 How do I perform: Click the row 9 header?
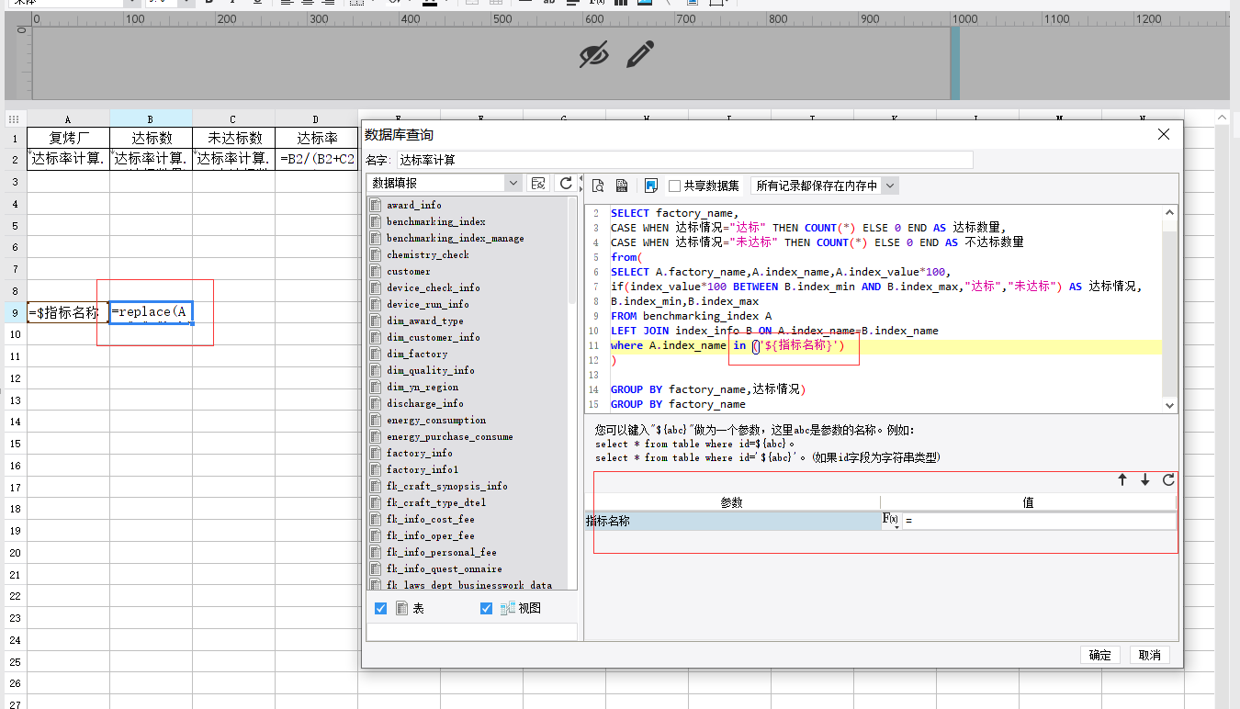click(x=15, y=312)
